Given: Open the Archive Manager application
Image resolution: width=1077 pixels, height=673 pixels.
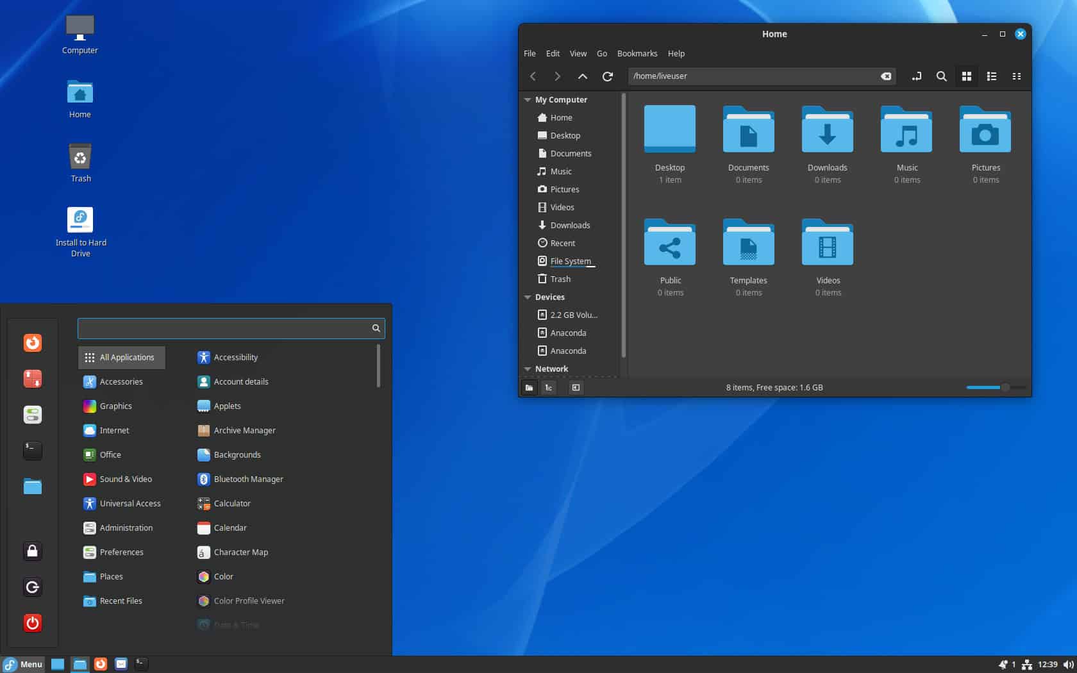Looking at the screenshot, I should (x=244, y=430).
